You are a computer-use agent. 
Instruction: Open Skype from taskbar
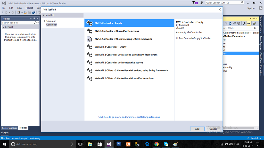pyautogui.click(x=166, y=144)
